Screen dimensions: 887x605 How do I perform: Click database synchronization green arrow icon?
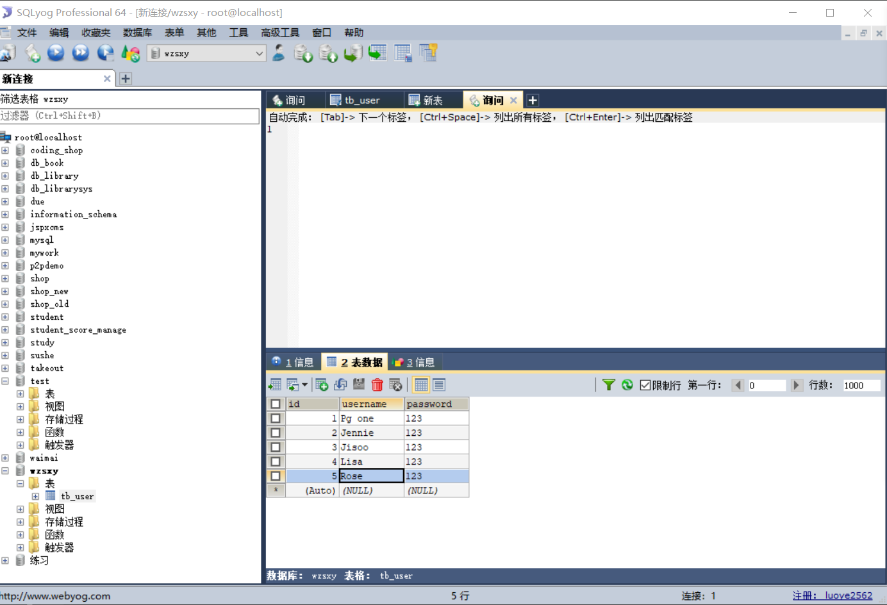[352, 54]
